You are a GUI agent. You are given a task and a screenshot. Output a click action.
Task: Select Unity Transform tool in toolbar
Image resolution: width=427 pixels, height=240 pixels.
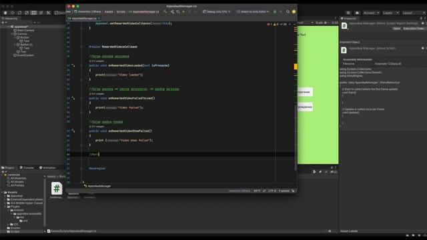click(x=41, y=13)
